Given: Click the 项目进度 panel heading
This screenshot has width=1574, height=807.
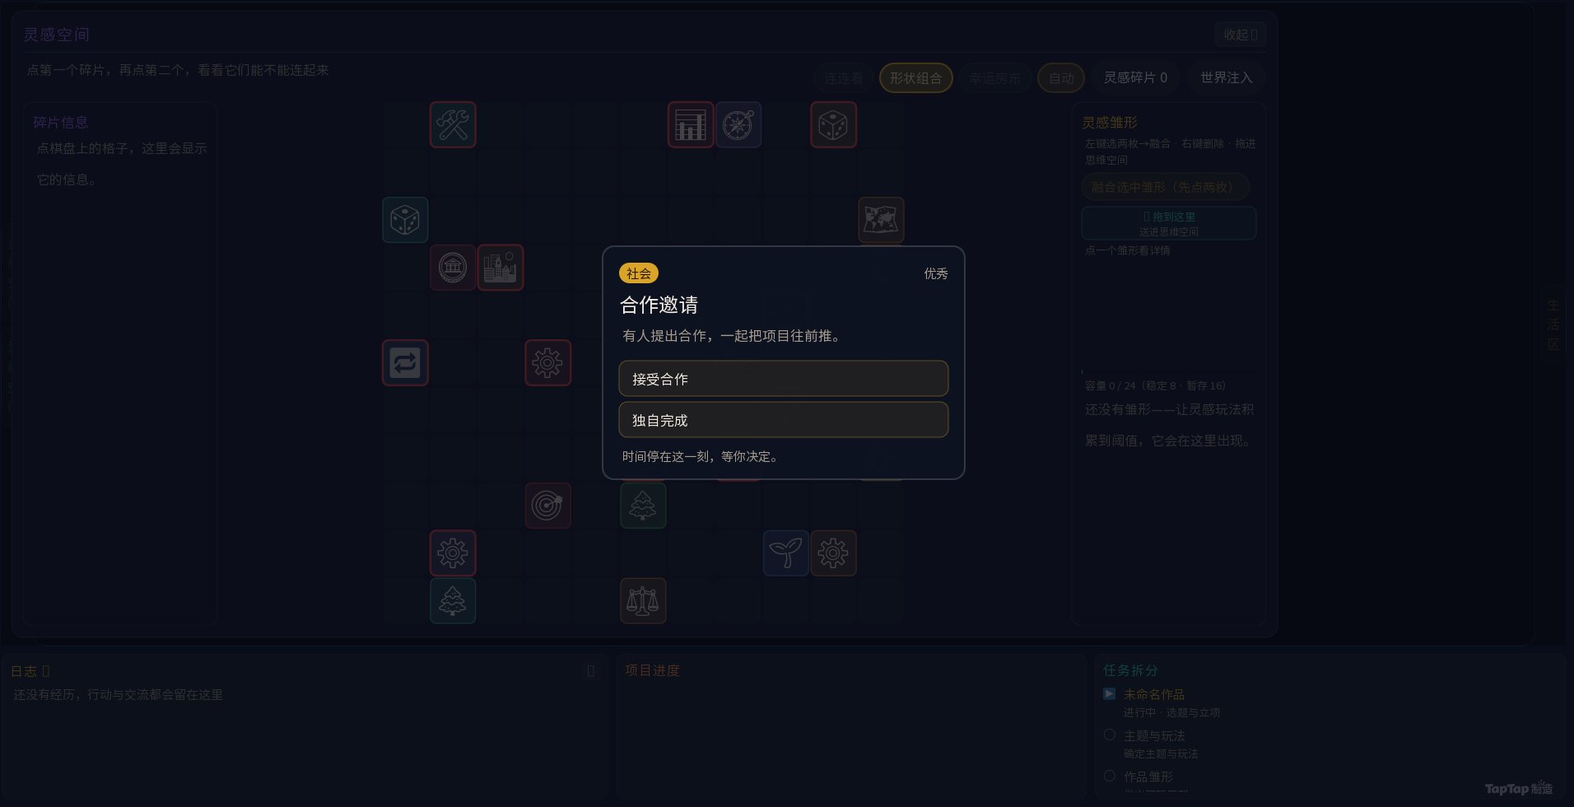Looking at the screenshot, I should point(653,671).
